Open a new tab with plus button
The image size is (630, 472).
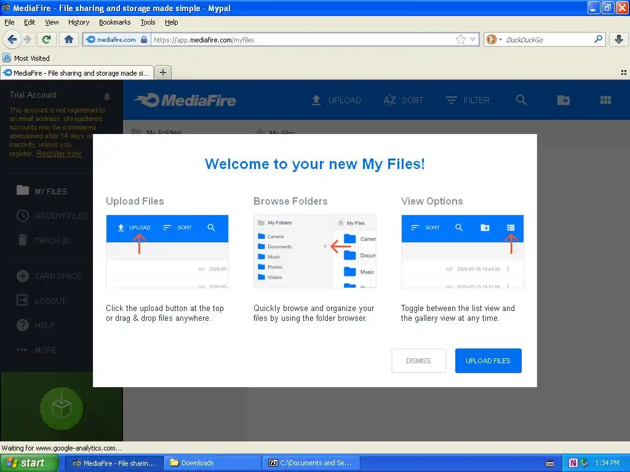162,73
